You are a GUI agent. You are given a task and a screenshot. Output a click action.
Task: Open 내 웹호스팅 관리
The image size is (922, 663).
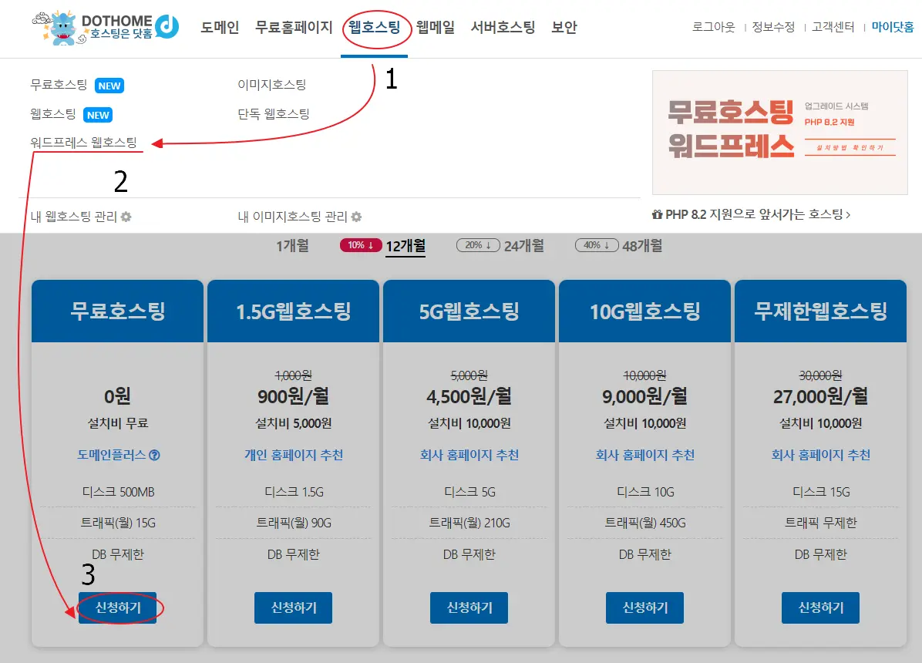pyautogui.click(x=74, y=217)
